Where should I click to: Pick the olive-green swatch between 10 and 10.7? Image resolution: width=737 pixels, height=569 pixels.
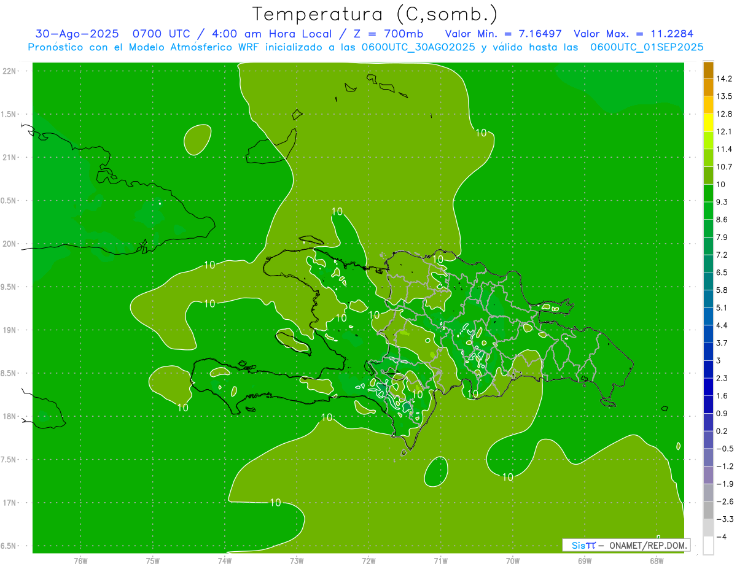(708, 176)
